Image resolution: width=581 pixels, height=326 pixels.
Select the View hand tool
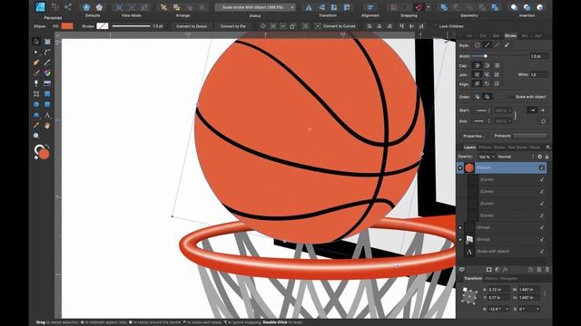(x=47, y=126)
